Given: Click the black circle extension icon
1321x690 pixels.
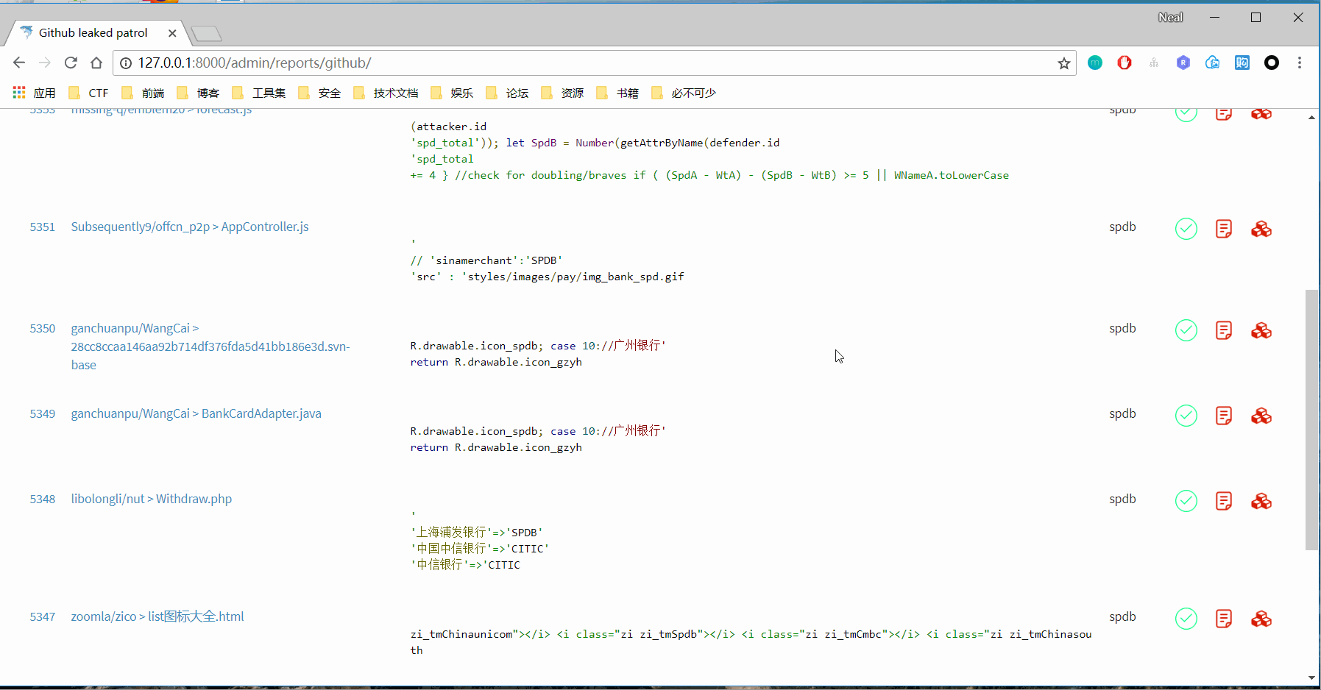Looking at the screenshot, I should [1272, 63].
